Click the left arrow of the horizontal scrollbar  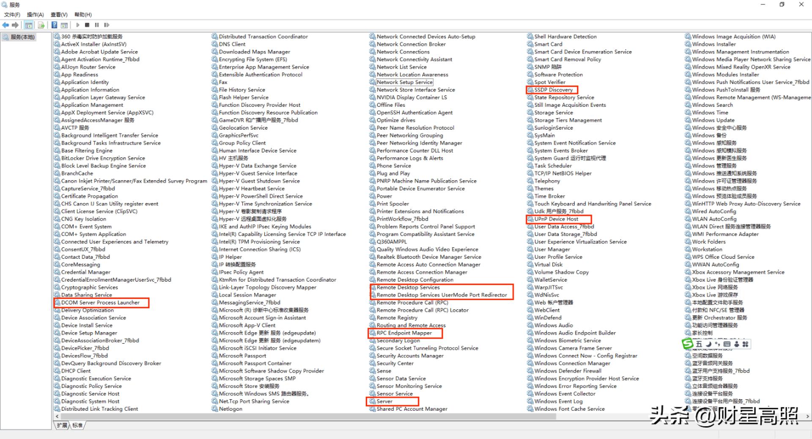click(x=57, y=416)
